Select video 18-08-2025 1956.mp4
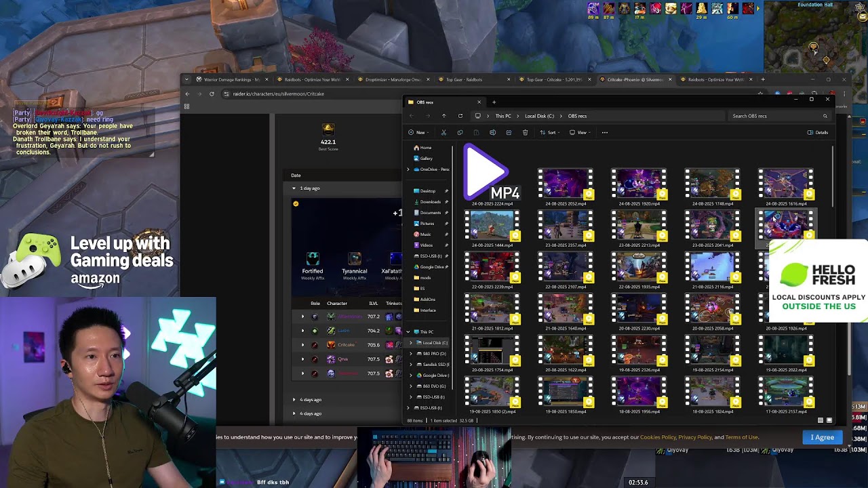The image size is (868, 488). pos(638,395)
